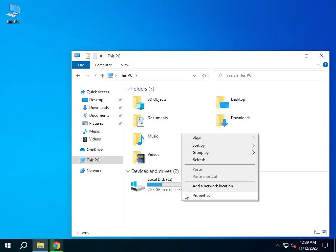Choose Properties from the context menu

click(220, 196)
